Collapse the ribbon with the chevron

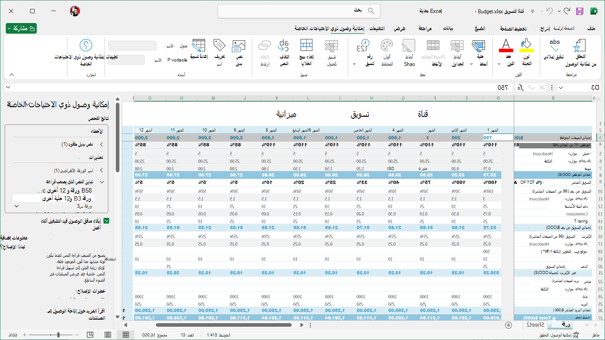click(12, 74)
